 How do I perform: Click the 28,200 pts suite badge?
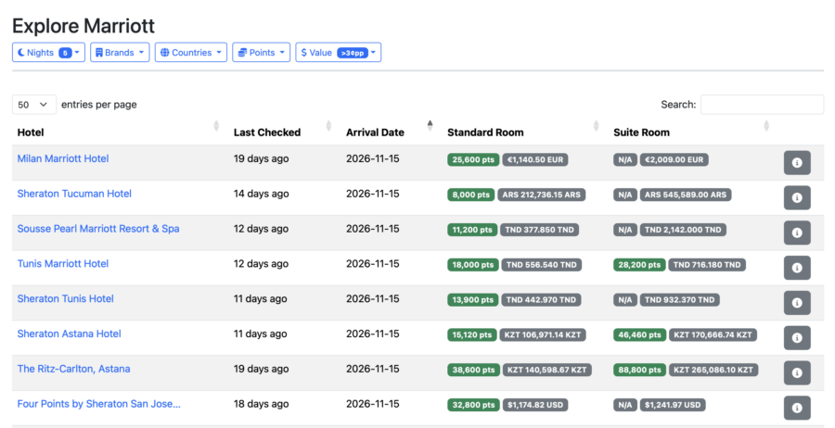tap(639, 265)
